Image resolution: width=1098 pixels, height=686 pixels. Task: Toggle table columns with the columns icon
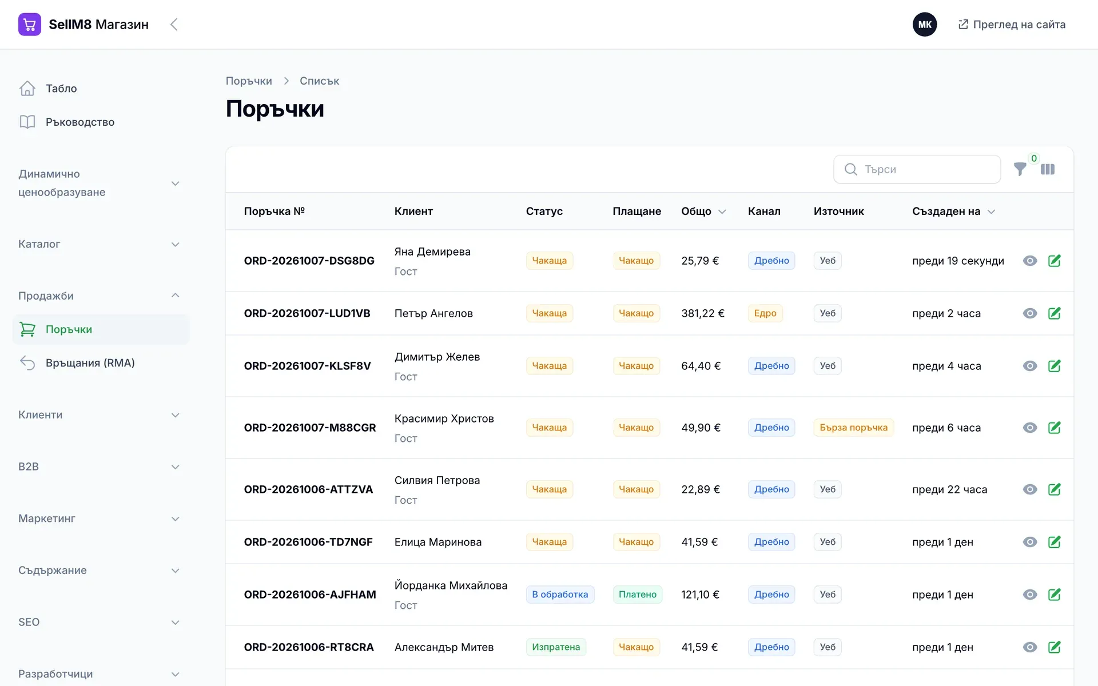(1048, 169)
